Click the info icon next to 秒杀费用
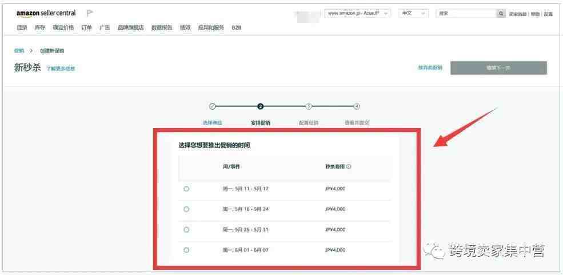Screen dimensions: 563x275 (x=349, y=166)
